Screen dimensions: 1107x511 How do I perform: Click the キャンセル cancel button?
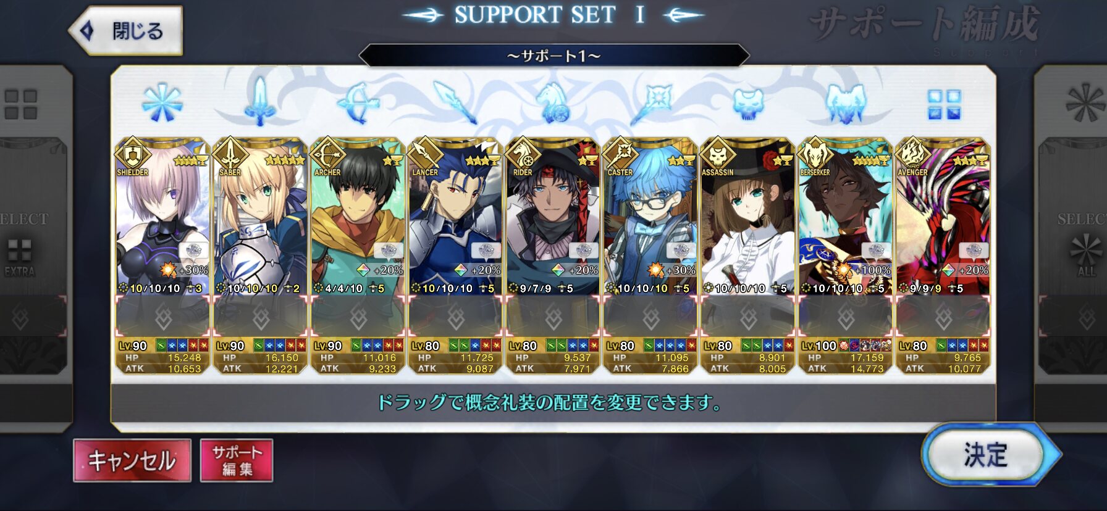pos(132,460)
